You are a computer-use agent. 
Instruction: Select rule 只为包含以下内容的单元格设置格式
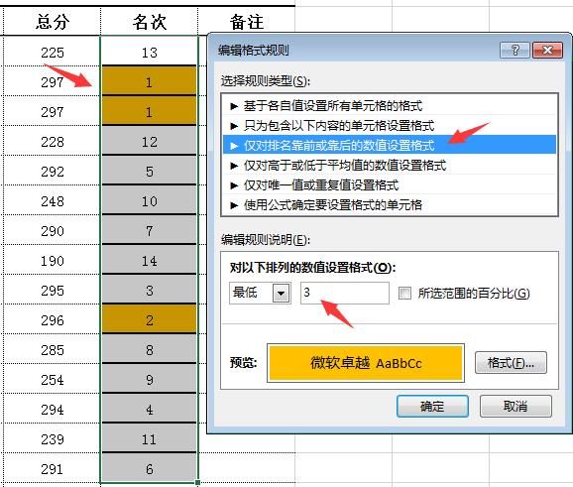[390, 126]
